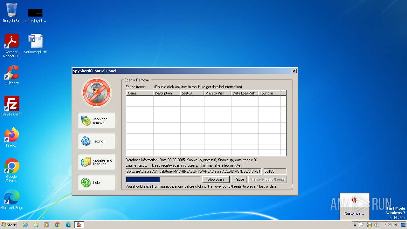The height and width of the screenshot is (229, 407).
Task: Click the scanned registry path field
Action: (x=194, y=171)
